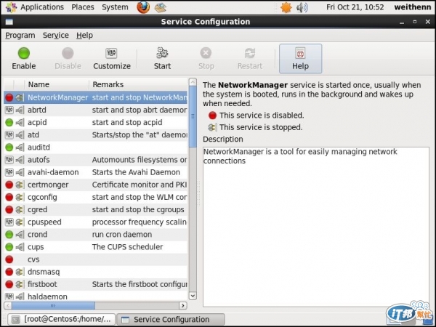Select the avahi-daemon service
This screenshot has width=436, height=327.
coord(96,172)
